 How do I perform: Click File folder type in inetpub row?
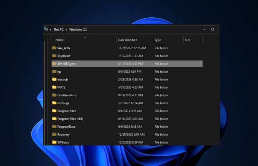pos(161,79)
